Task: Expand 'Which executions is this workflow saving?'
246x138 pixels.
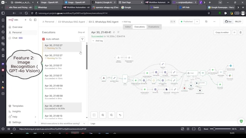Action: click(63, 124)
